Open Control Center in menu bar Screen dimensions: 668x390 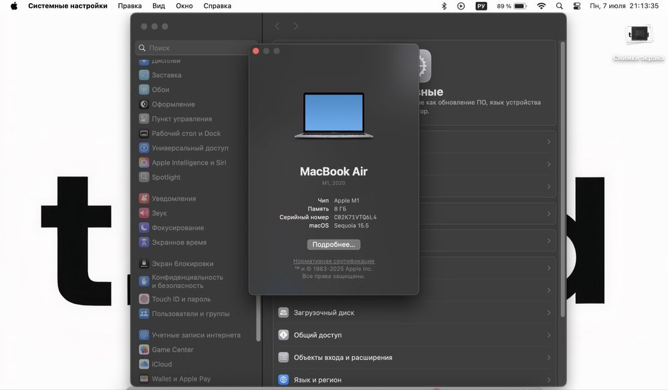coord(577,6)
